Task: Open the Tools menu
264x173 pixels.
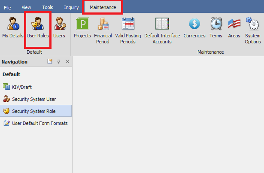Action: pos(48,7)
